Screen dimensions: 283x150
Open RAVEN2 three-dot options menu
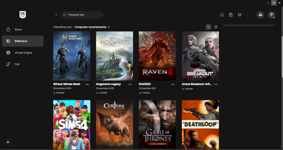[173, 84]
